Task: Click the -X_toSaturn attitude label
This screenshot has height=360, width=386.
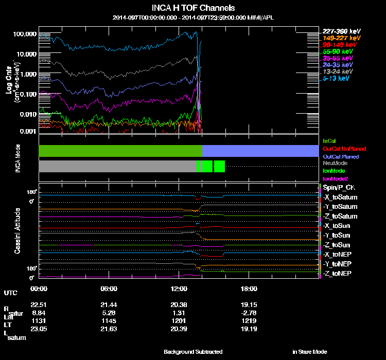Action: 340,197
